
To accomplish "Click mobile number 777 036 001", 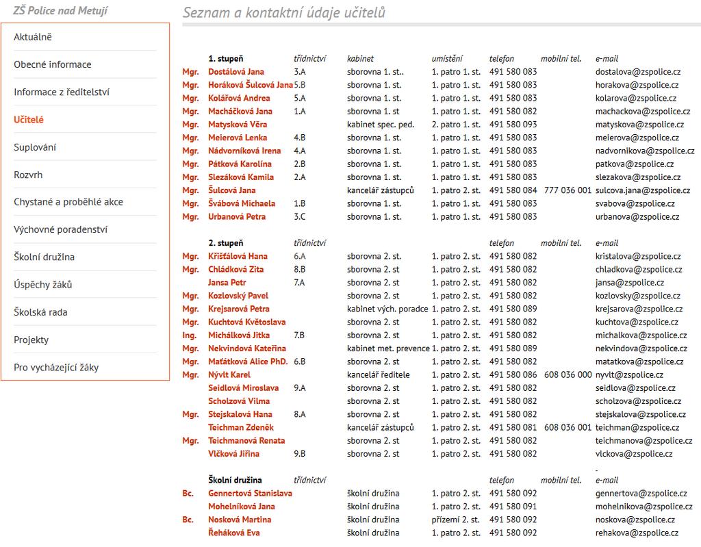I will [x=568, y=190].
